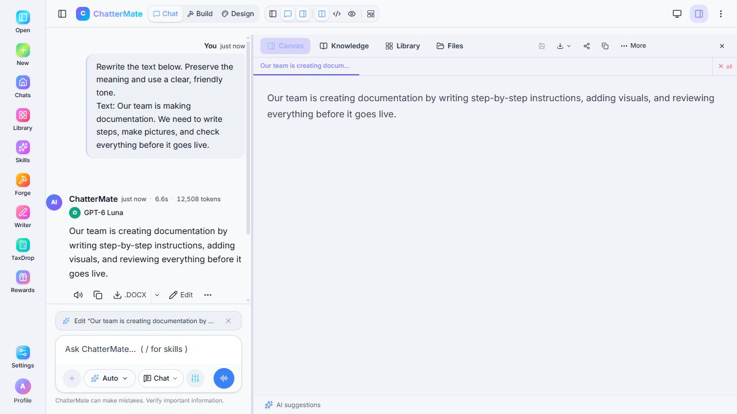Click the Open icon in the sidebar
This screenshot has height=414, width=737.
click(x=22, y=22)
